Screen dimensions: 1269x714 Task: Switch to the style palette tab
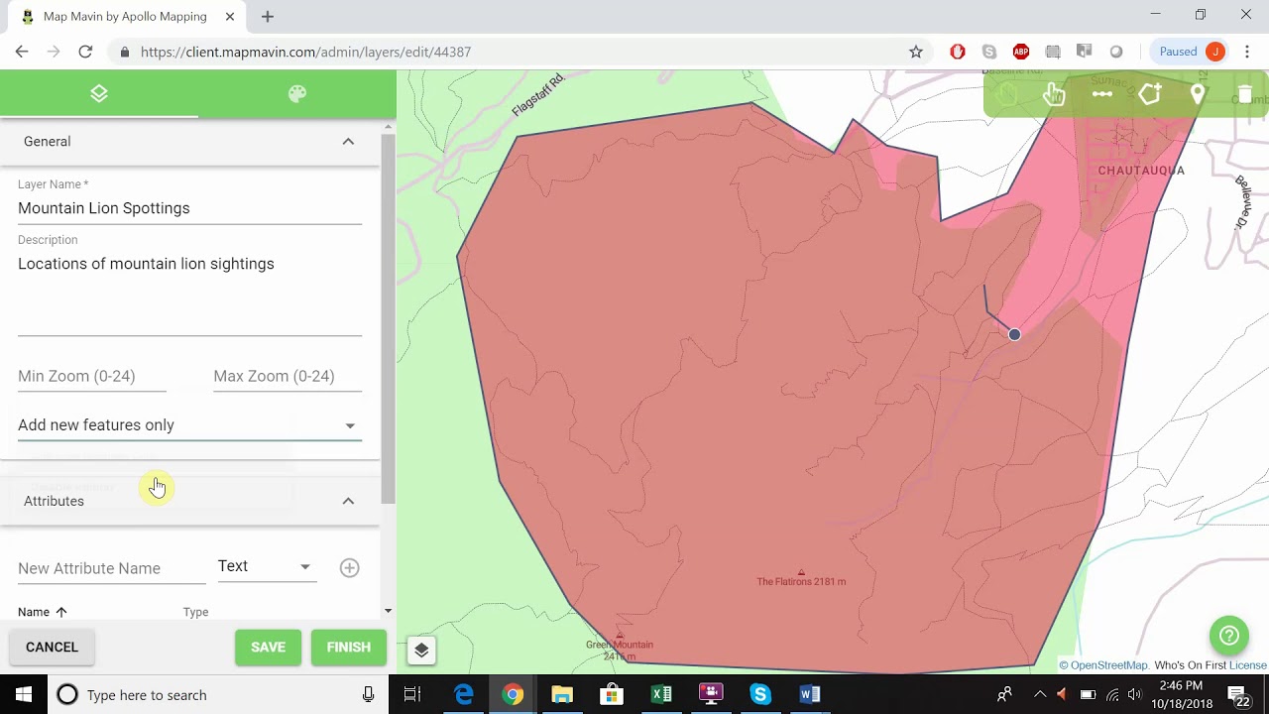[297, 94]
